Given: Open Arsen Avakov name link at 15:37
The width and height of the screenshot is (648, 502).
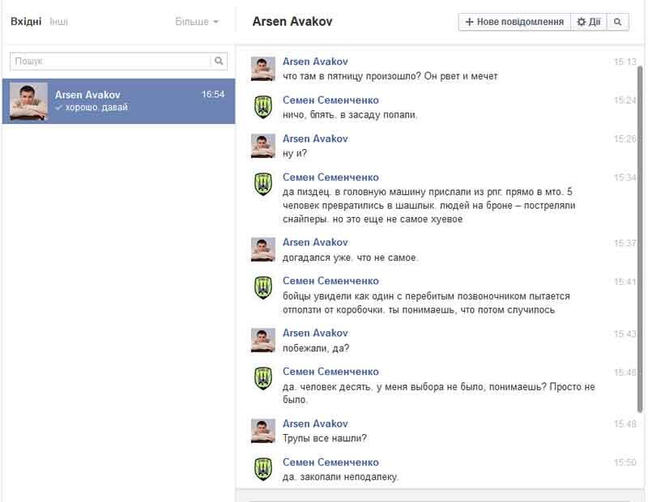Looking at the screenshot, I should [315, 243].
